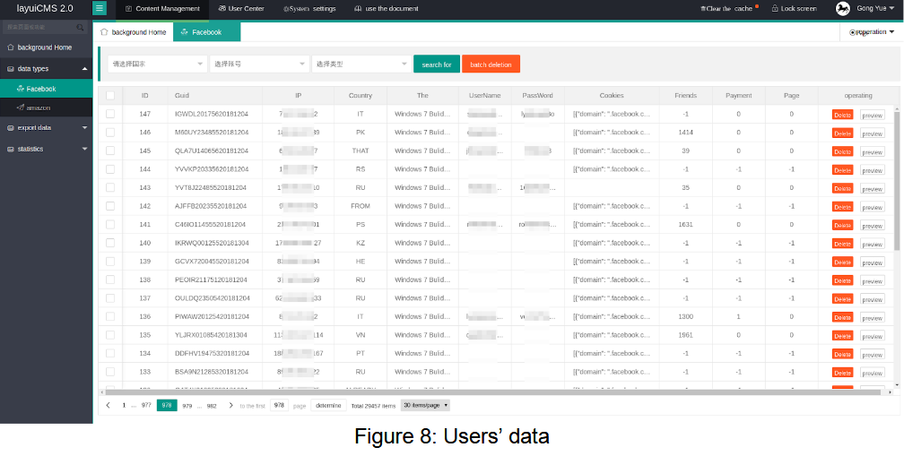Open System settings top menu
The width and height of the screenshot is (904, 456).
pos(309,9)
